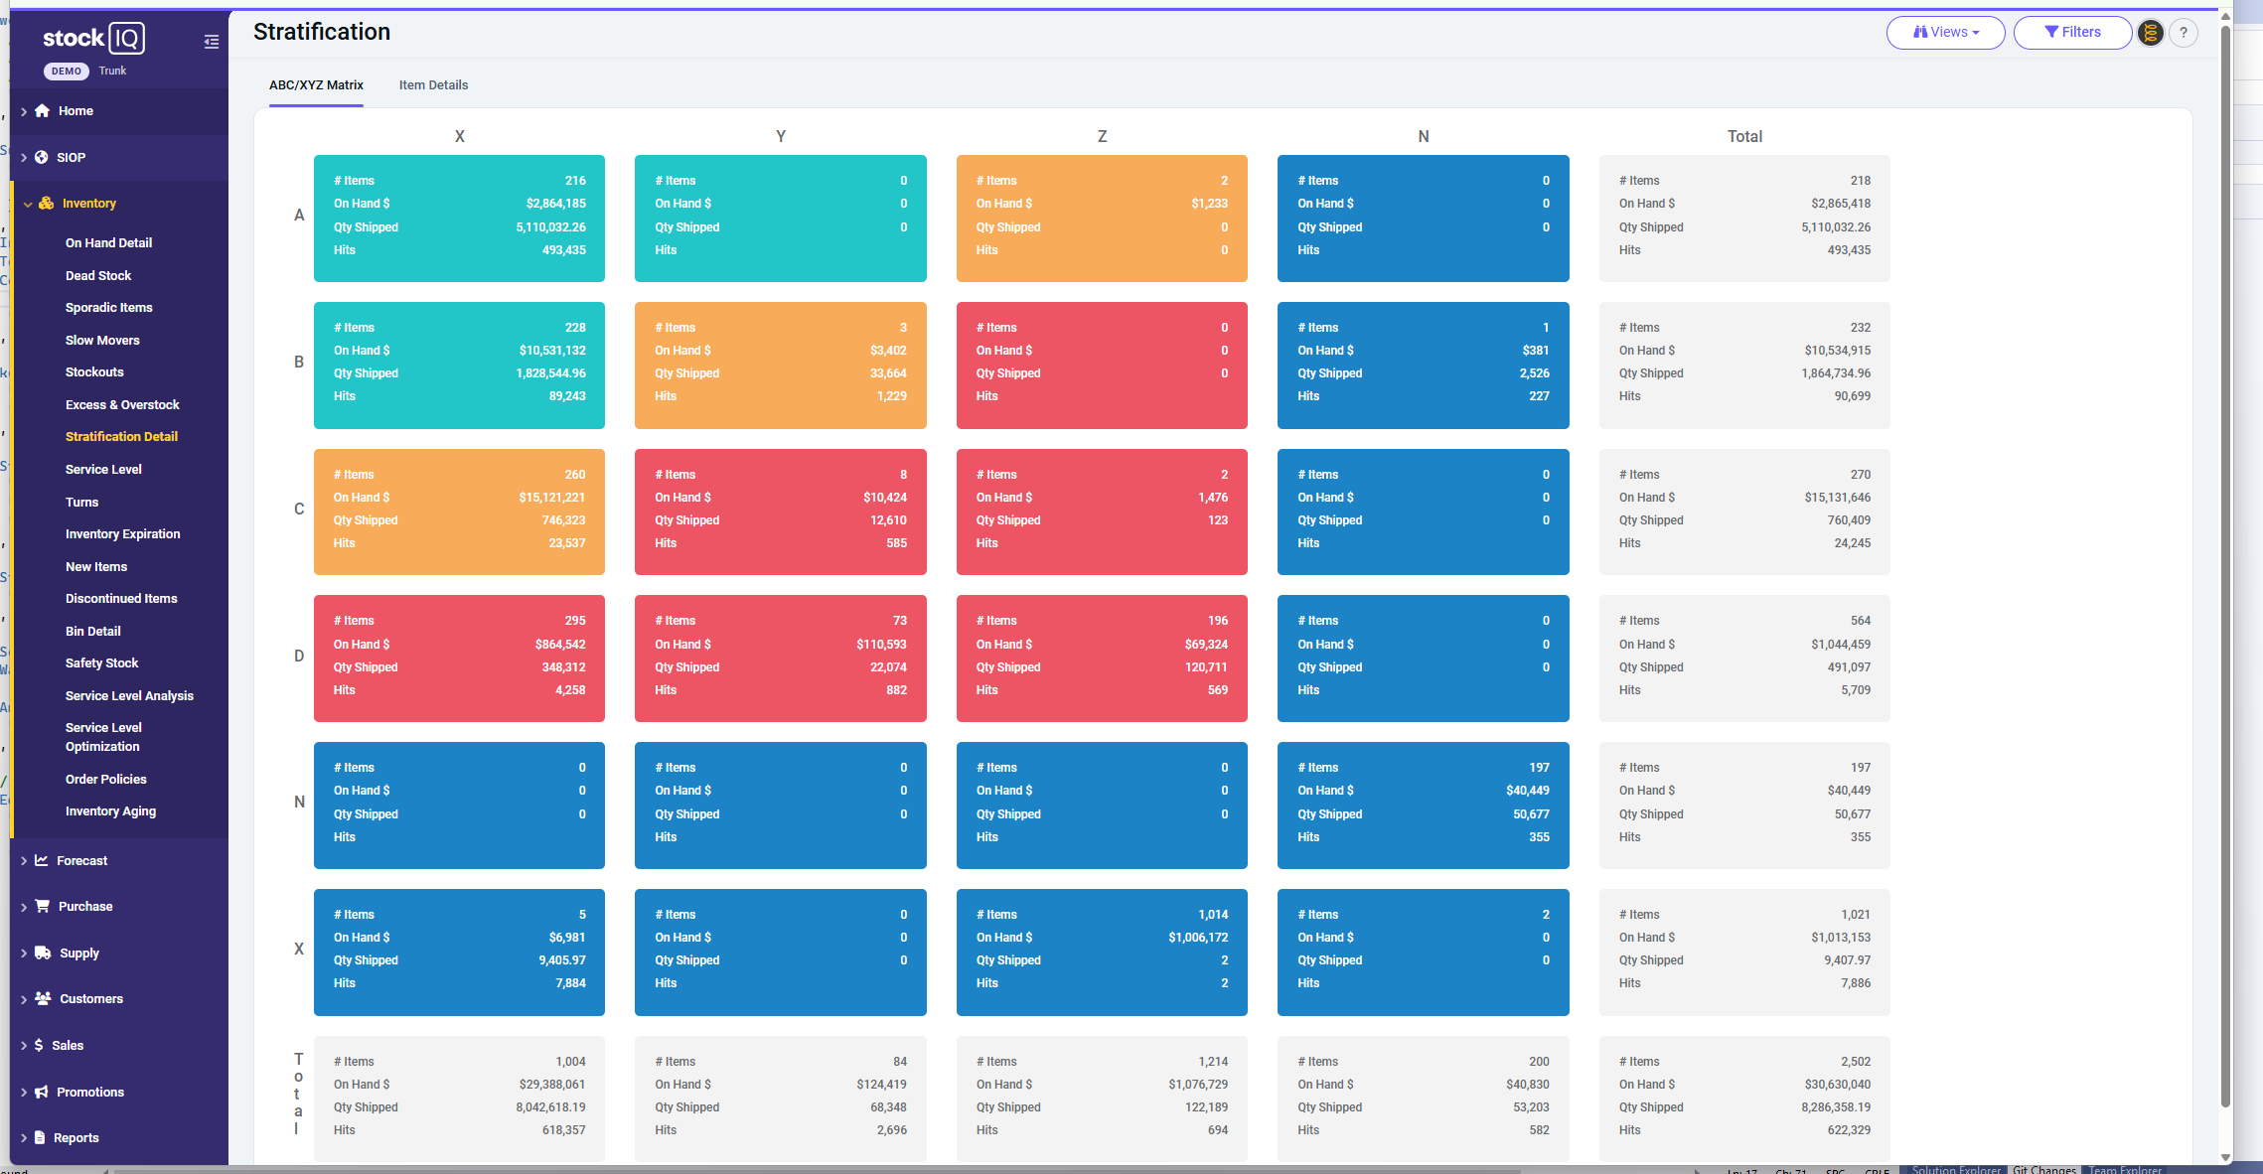Click the Home house icon
The image size is (2263, 1174).
point(42,111)
